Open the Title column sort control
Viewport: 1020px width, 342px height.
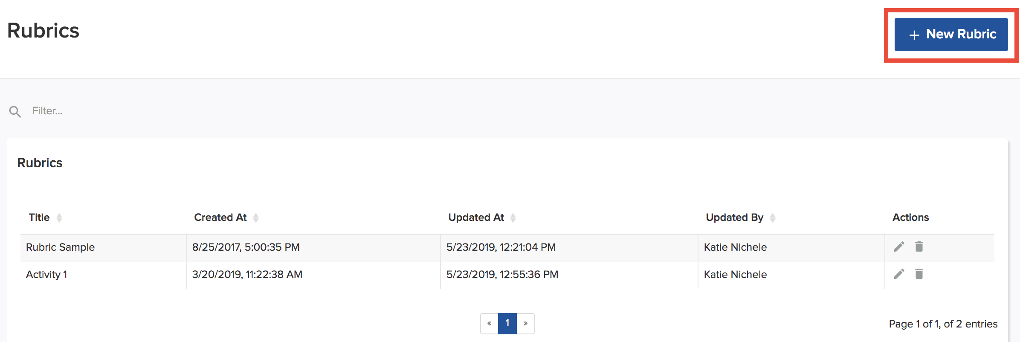tap(60, 217)
